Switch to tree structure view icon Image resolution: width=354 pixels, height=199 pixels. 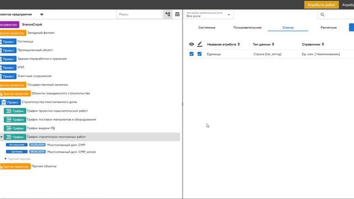pos(168,14)
